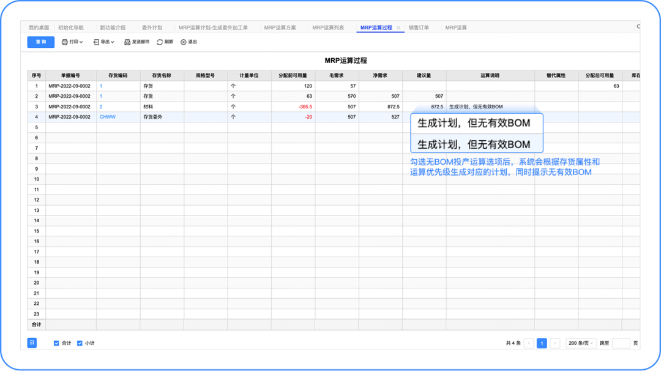
Task: Go to previous page arrow
Action: (x=529, y=343)
